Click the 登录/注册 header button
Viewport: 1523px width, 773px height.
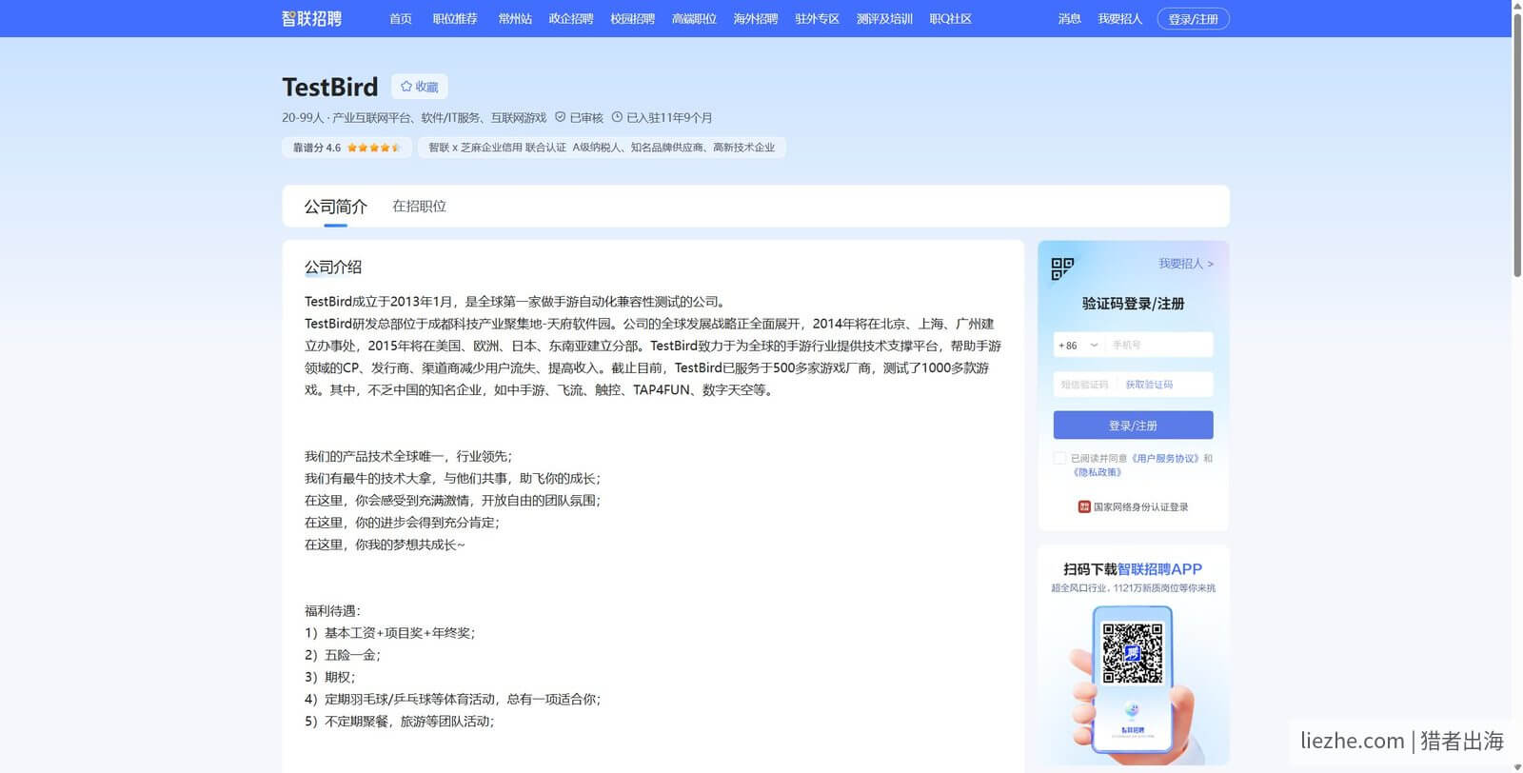point(1194,19)
